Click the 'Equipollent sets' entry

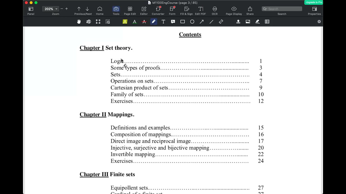129,188
